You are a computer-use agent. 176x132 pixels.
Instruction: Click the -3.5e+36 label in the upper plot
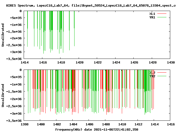pos(14,59)
